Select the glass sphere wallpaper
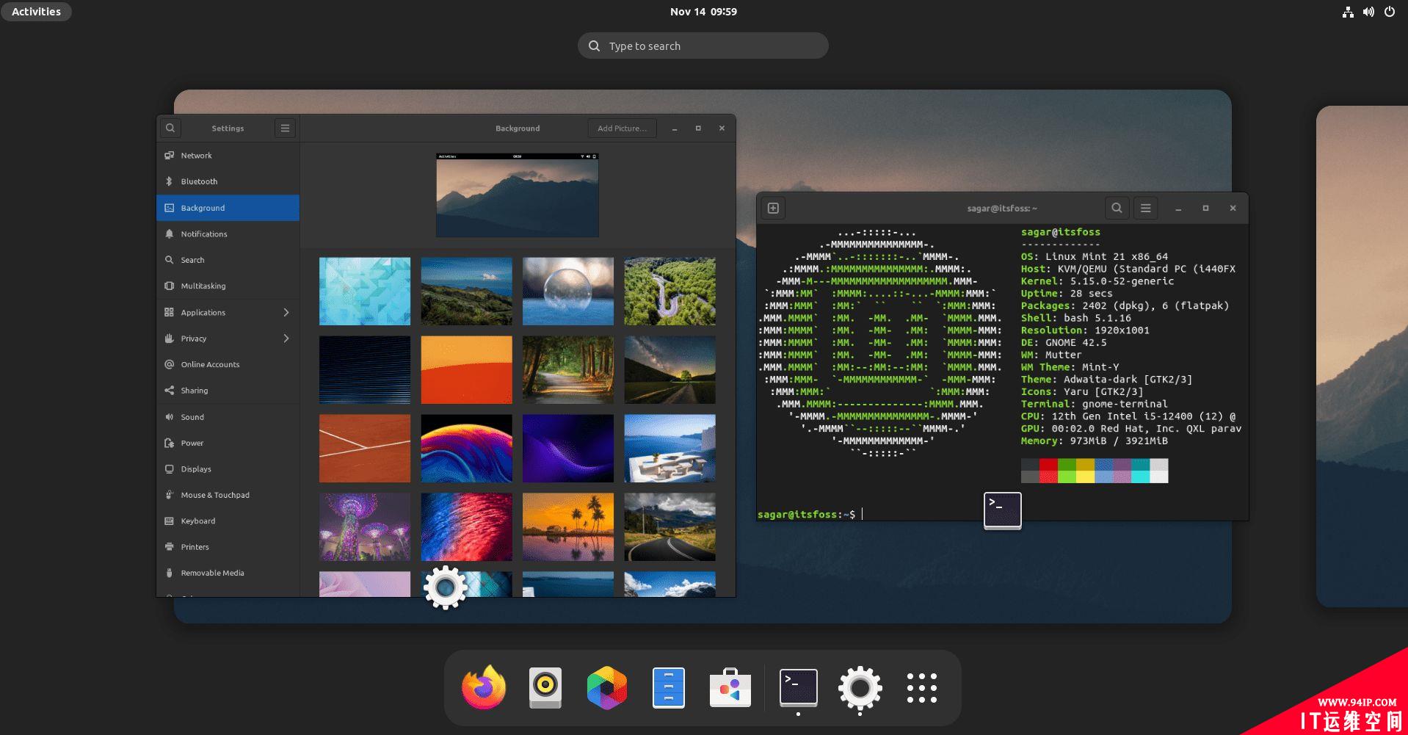This screenshot has height=735, width=1408. pos(568,292)
